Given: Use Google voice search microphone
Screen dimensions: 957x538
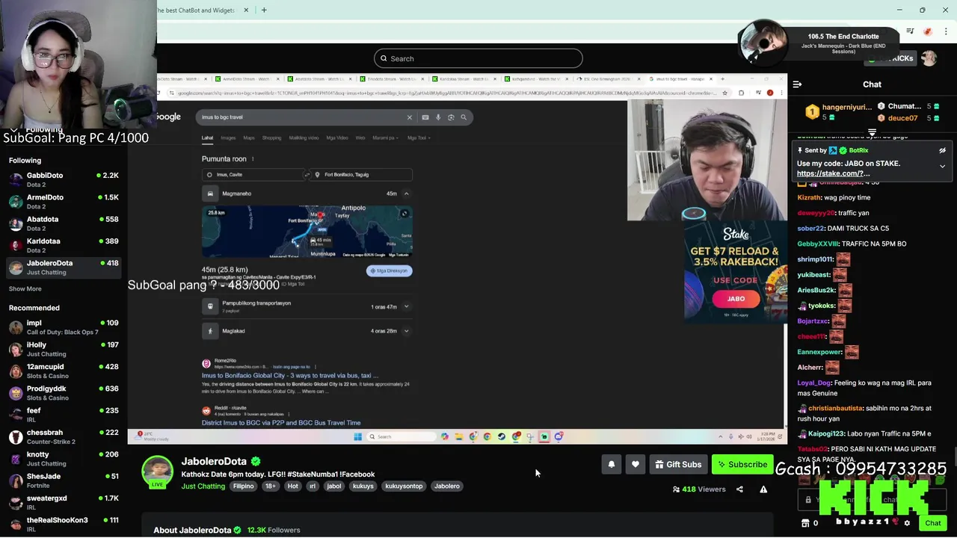Looking at the screenshot, I should [438, 117].
